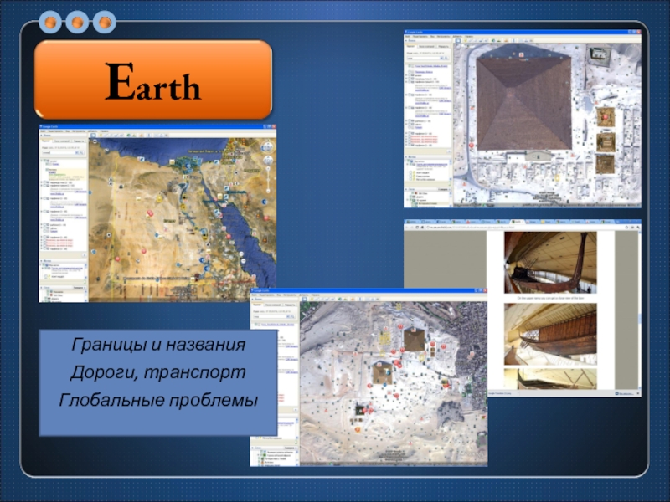Click the Галерея button in Egypt map window layers
The width and height of the screenshot is (670, 502).
78,288
